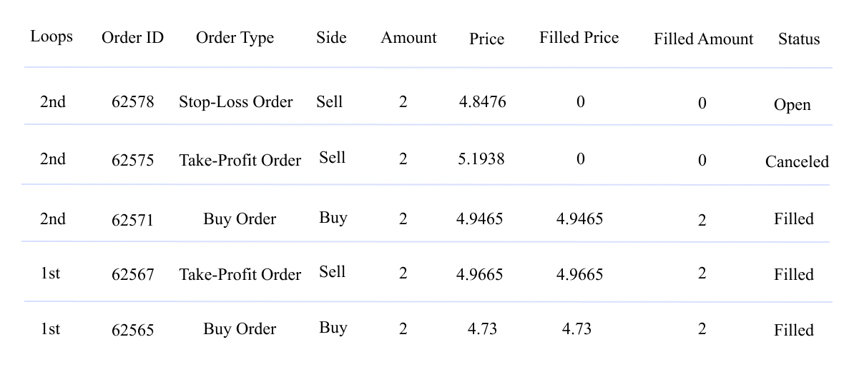Select the Status column header

pyautogui.click(x=799, y=39)
